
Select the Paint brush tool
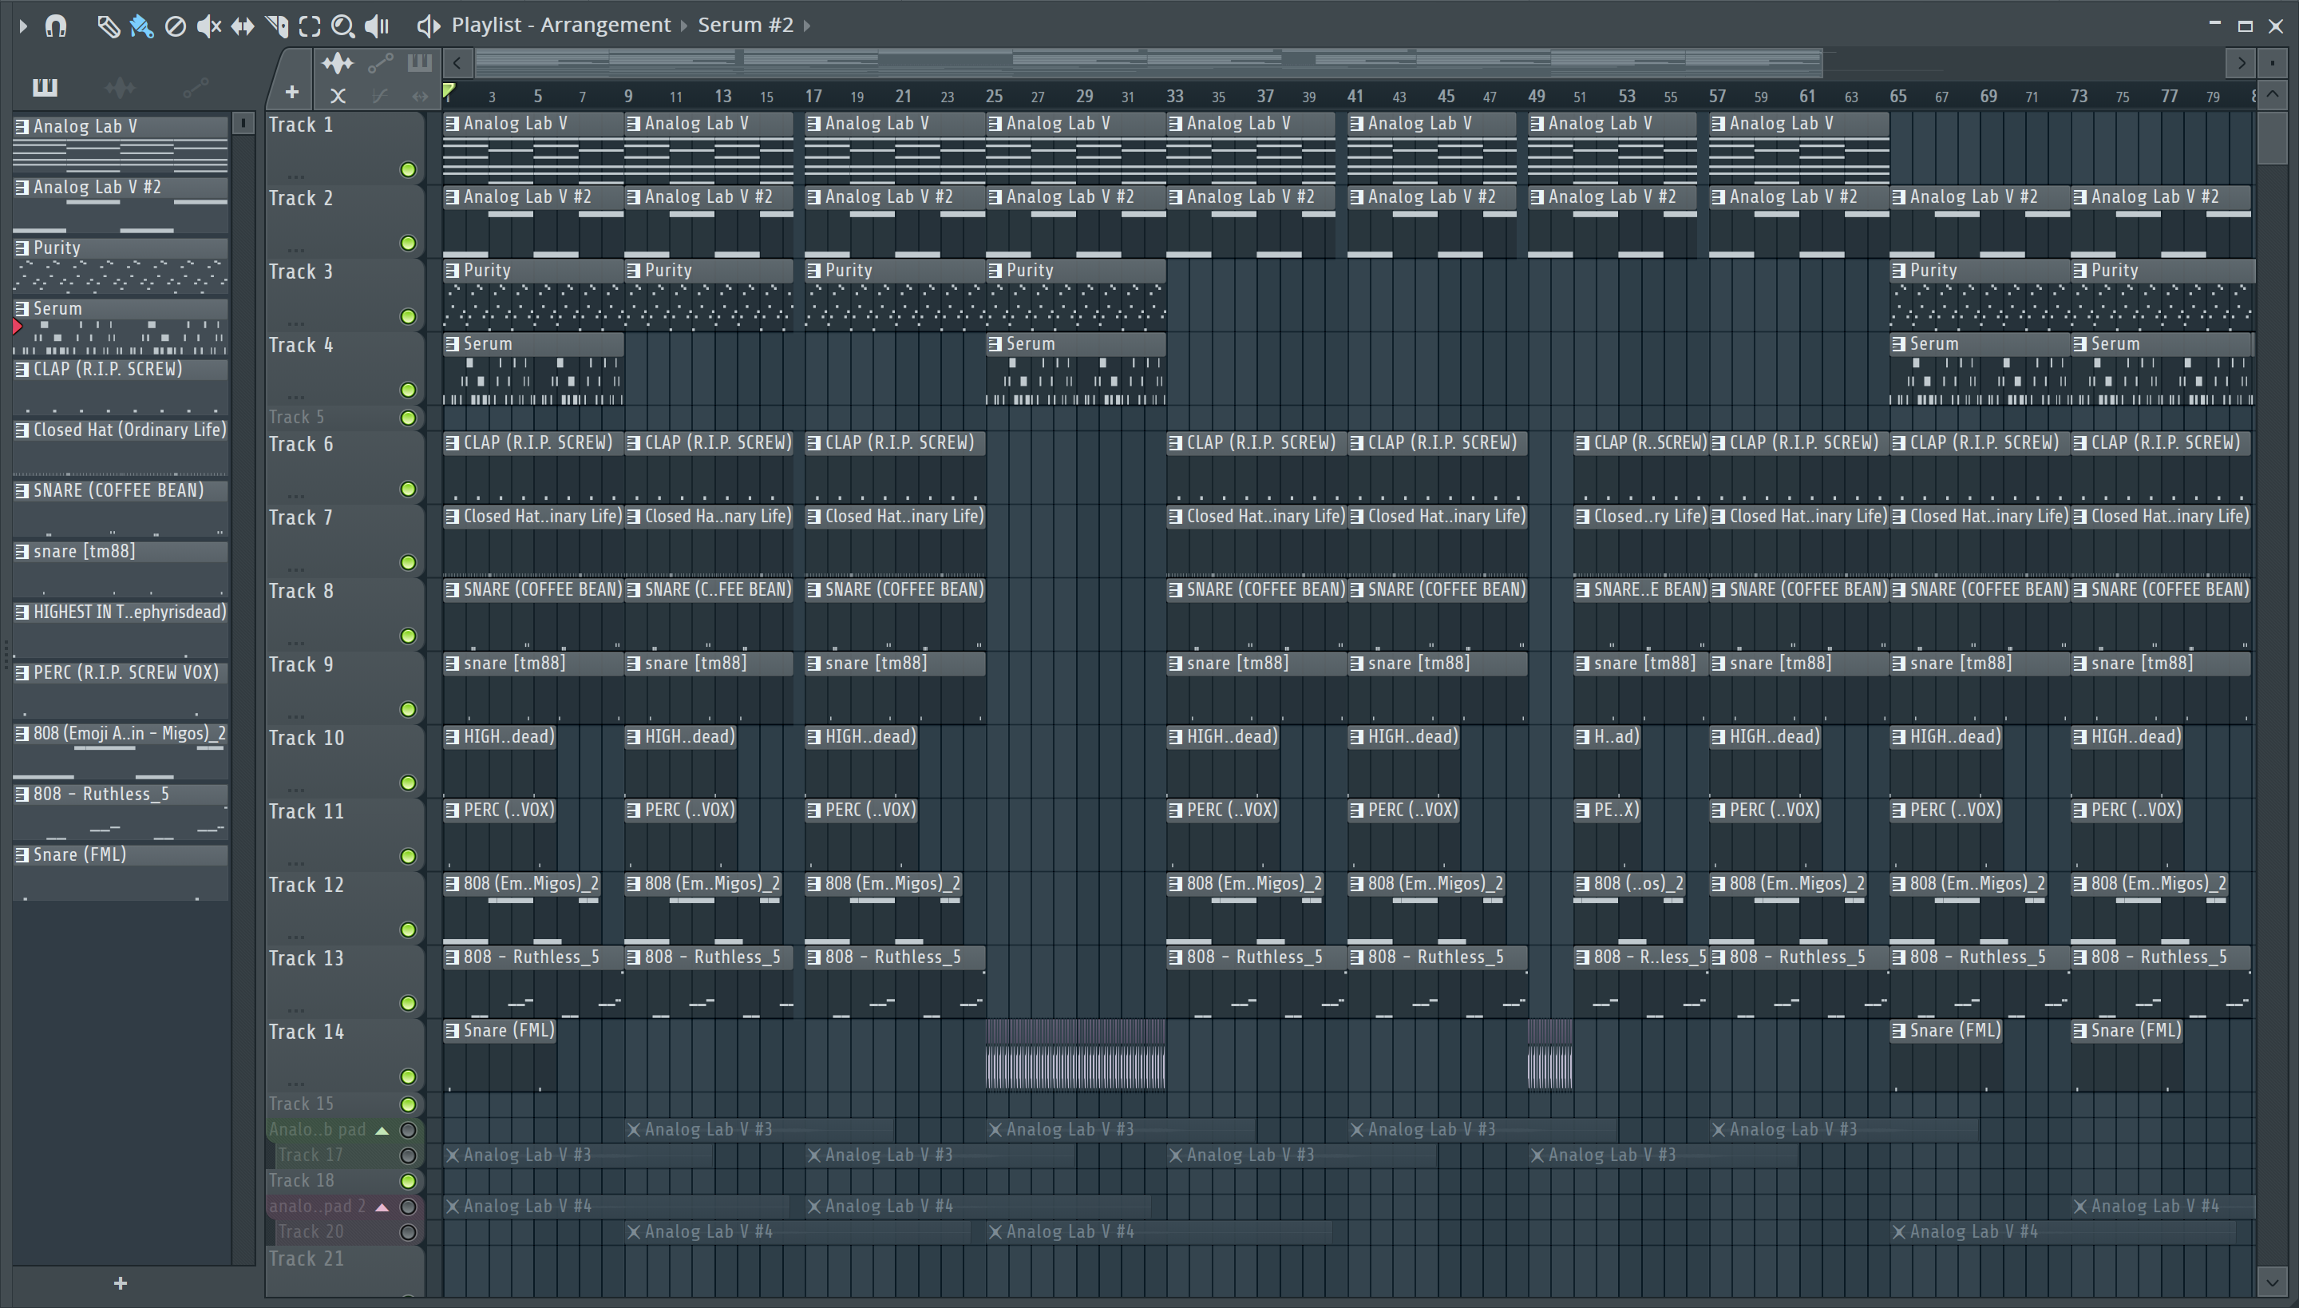141,26
